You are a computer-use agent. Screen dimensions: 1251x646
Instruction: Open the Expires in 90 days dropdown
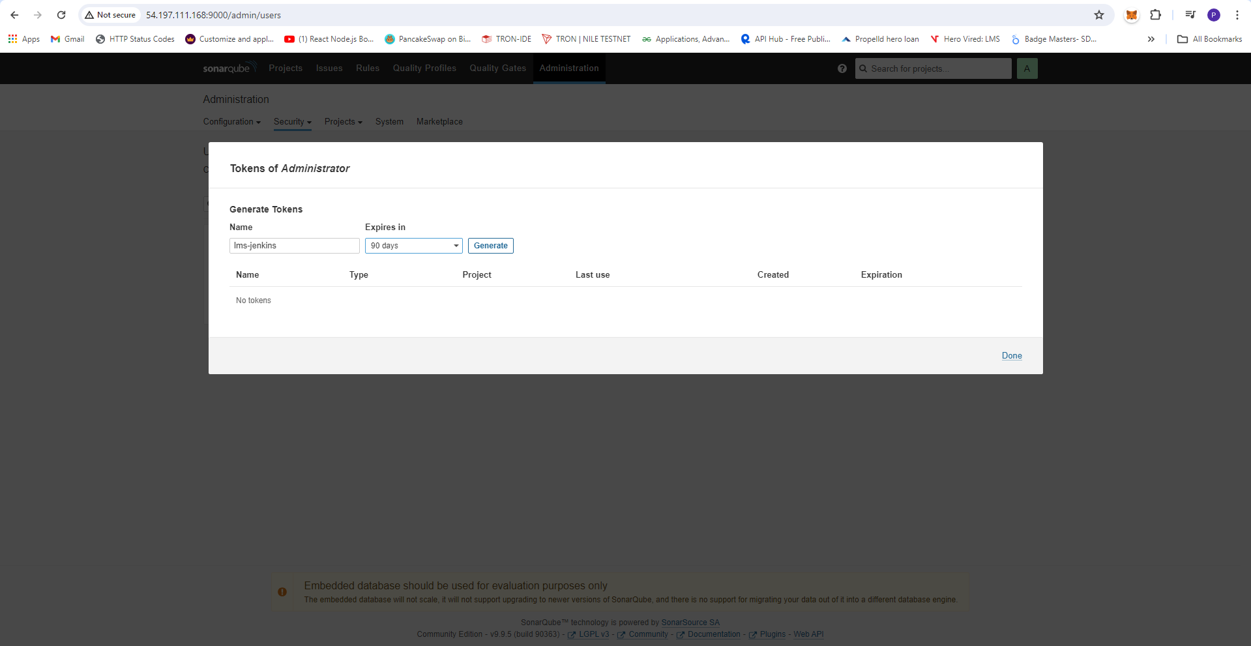pos(414,246)
